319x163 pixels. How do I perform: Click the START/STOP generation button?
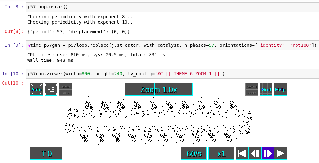click(x=65, y=89)
